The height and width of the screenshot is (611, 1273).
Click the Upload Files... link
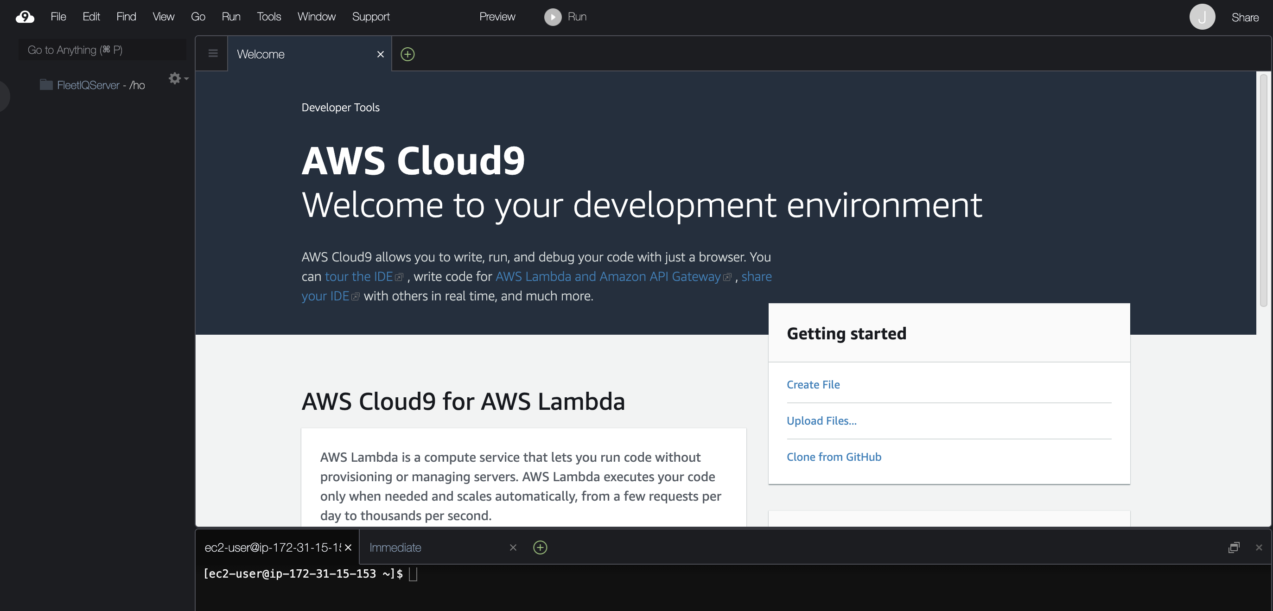[x=821, y=420]
